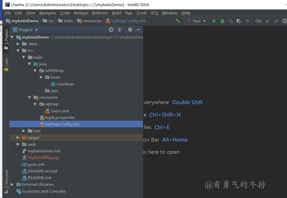Viewport: 287px width, 198px height.
Task: Hide the Project tool window
Action: coord(138,30)
